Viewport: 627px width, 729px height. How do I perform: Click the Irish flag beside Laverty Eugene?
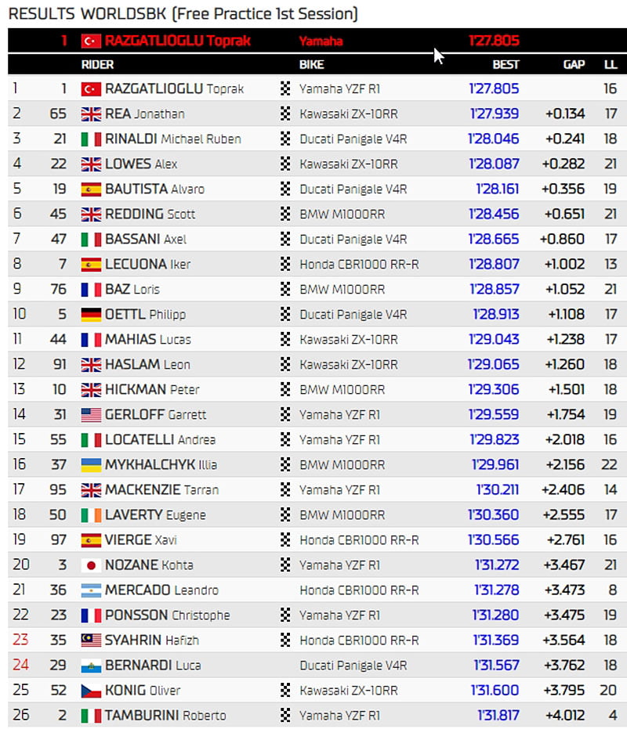coord(91,515)
